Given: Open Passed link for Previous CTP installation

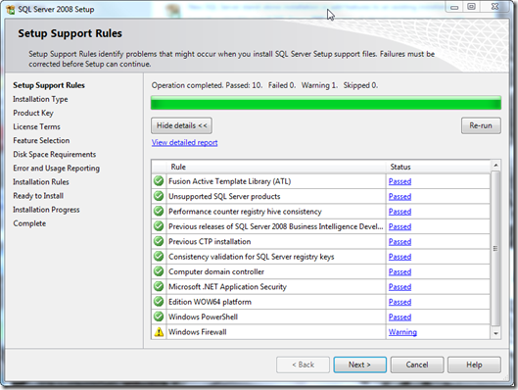Looking at the screenshot, I should pos(400,242).
